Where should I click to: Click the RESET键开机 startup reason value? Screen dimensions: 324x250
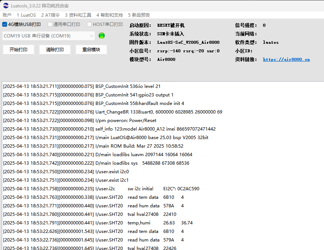click(x=171, y=25)
